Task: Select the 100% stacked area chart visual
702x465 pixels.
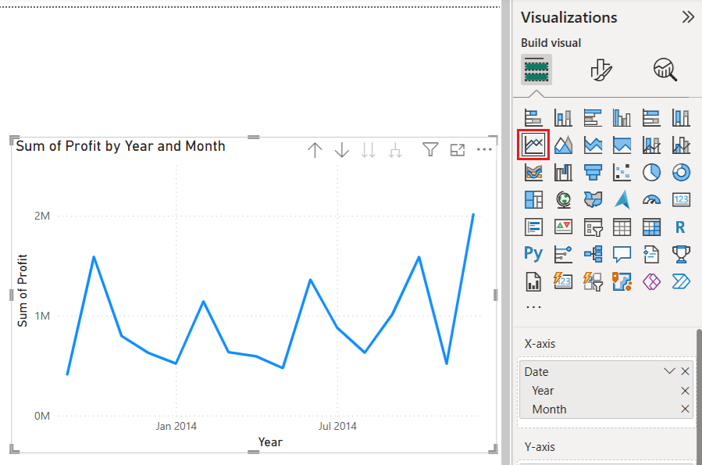Action: click(x=622, y=145)
